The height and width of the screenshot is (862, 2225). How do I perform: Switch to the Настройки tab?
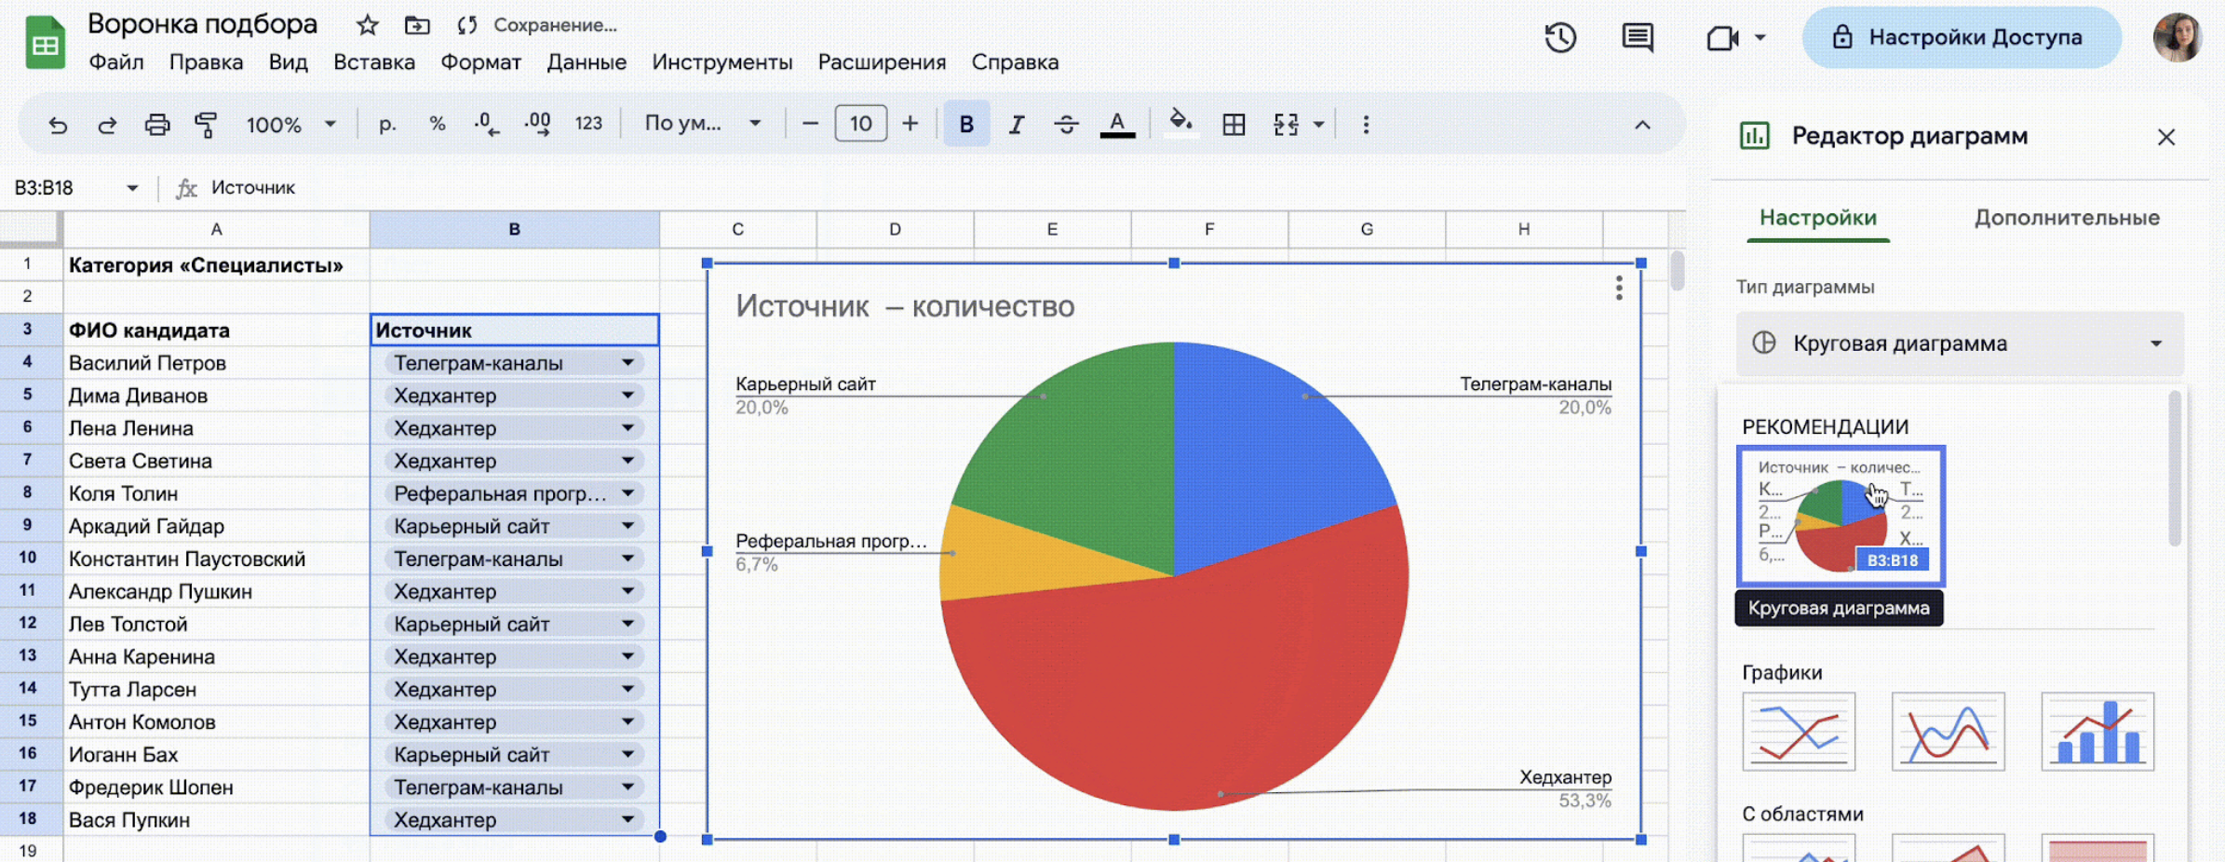coord(1817,218)
